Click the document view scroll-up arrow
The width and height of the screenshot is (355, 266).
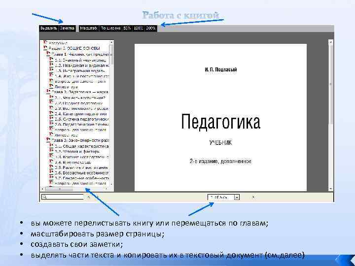pos(330,42)
